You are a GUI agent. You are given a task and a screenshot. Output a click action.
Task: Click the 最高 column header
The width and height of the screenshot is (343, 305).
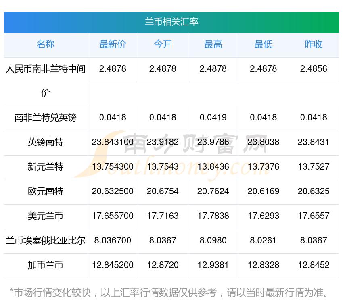tap(213, 44)
